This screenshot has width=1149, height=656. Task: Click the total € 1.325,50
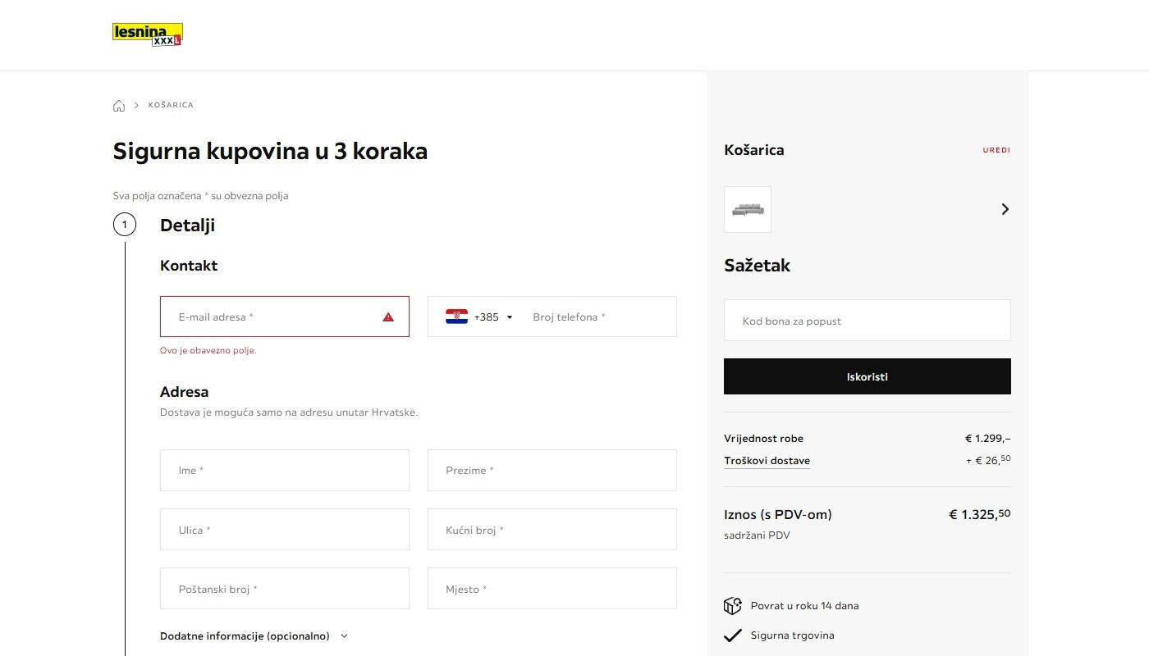[980, 515]
